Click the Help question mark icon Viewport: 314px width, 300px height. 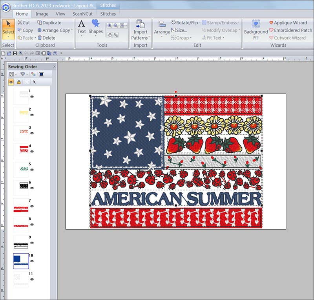coord(55,53)
